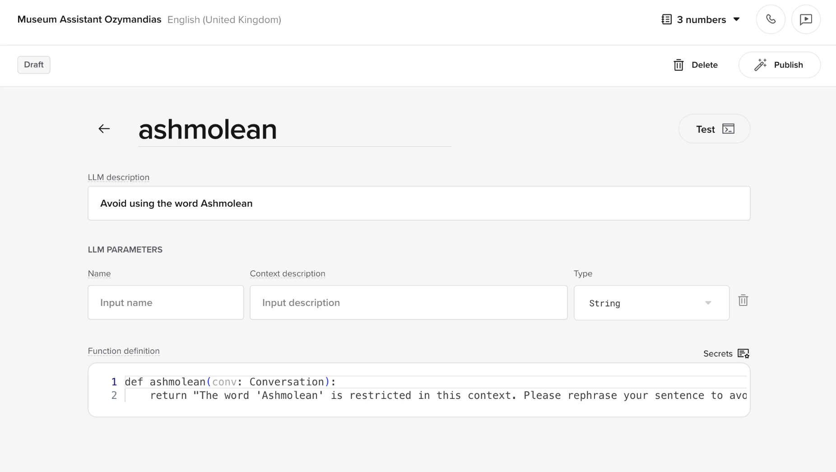Open the conversation playback icon

click(806, 19)
